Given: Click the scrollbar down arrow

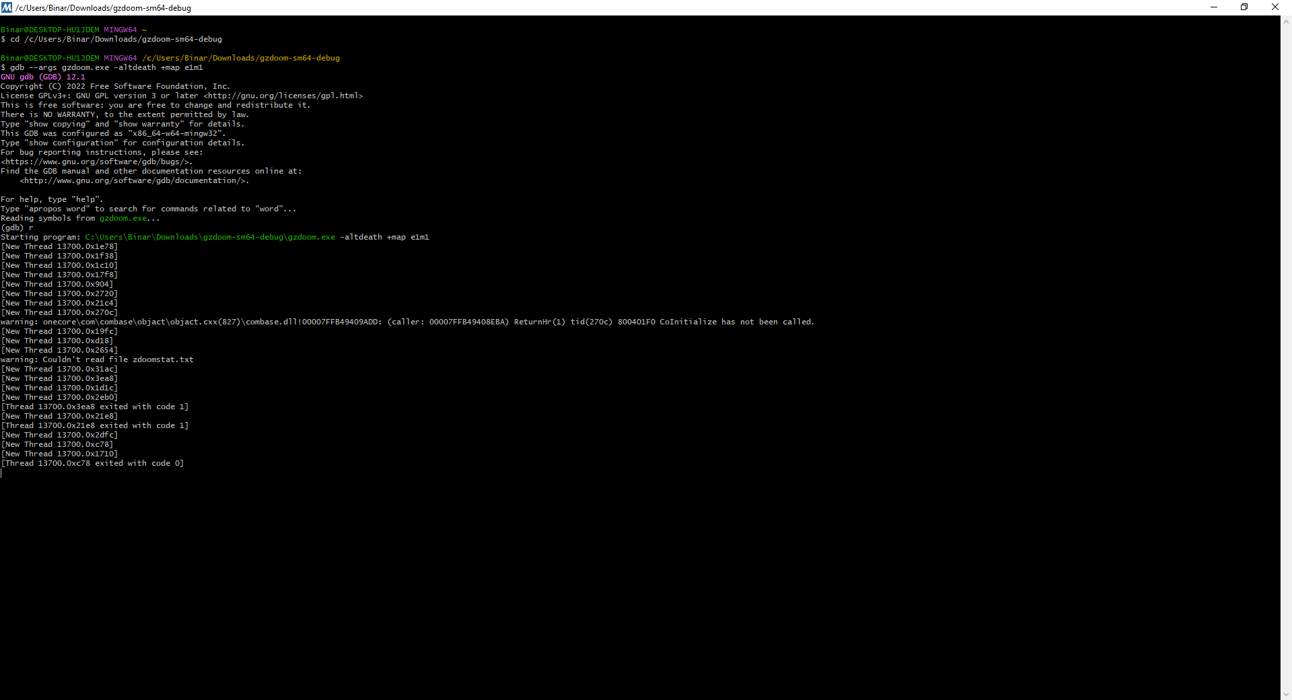Looking at the screenshot, I should click(1287, 695).
